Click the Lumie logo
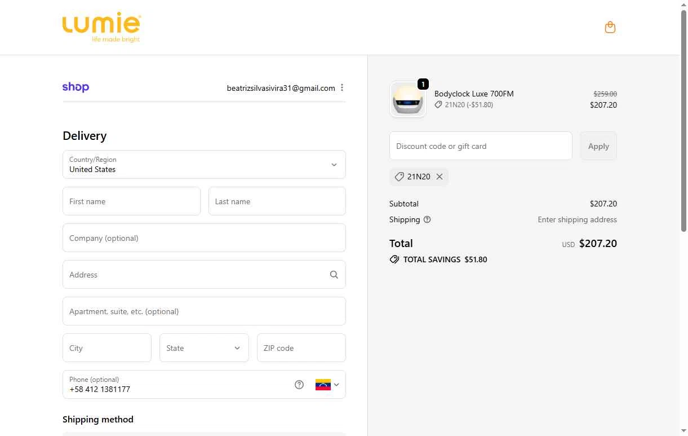This screenshot has width=688, height=436. click(x=101, y=28)
